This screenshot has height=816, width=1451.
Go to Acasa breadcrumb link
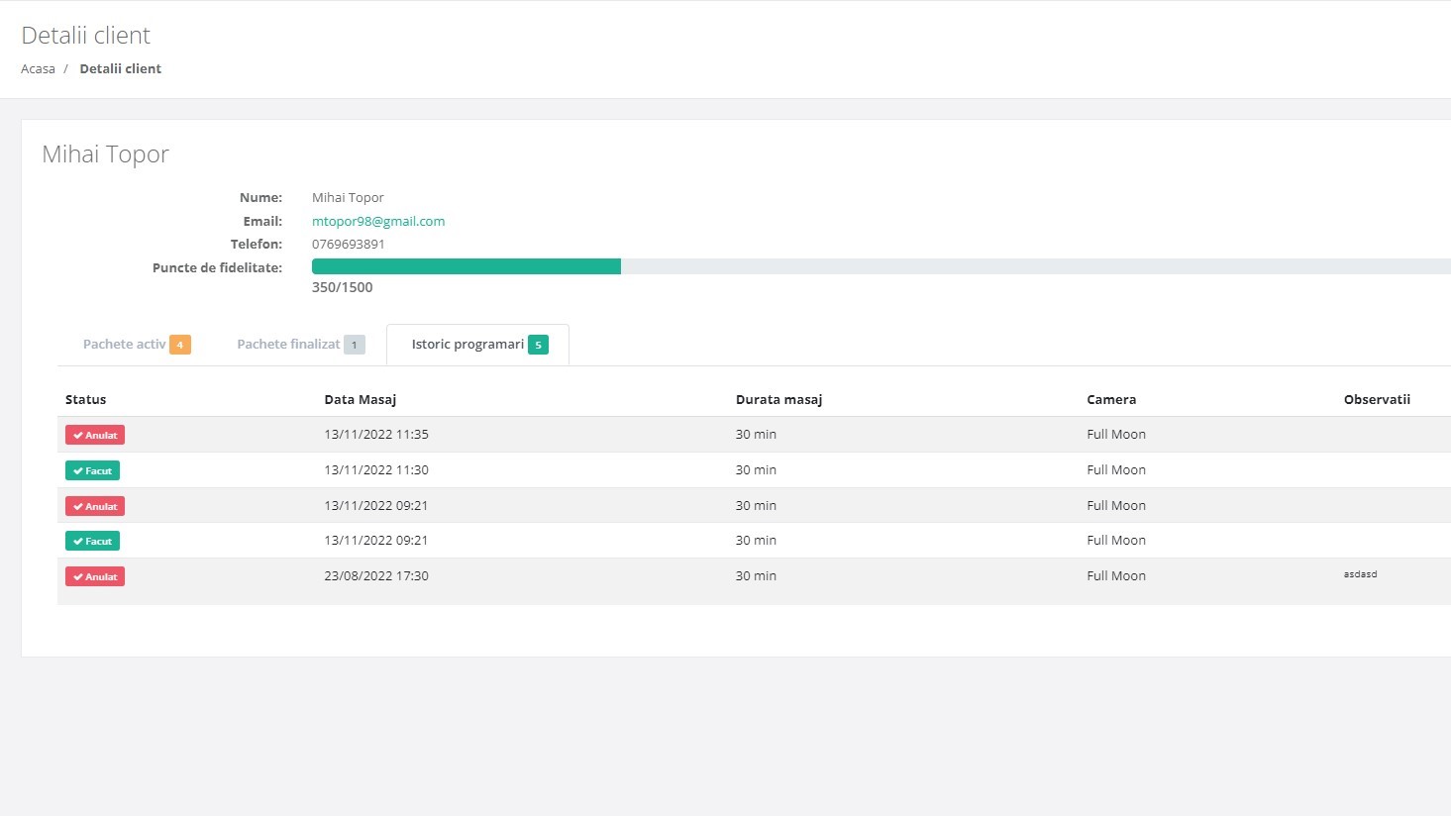38,68
